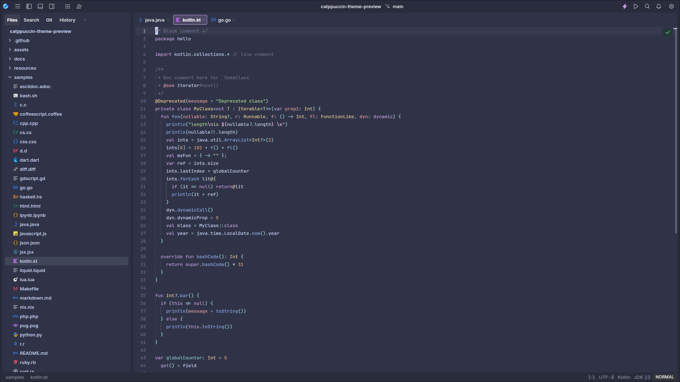Click the green checkmark inspection indicator
Screen dimensions: 680x382
coord(668,32)
